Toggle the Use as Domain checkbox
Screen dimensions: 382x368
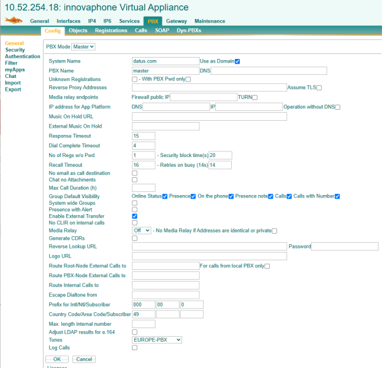[237, 61]
